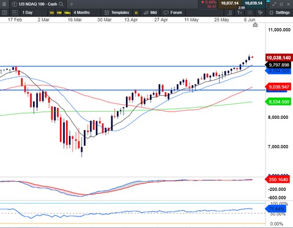The height and width of the screenshot is (228, 293).
Task: Open the market depth ladder icon
Action: (268, 4)
